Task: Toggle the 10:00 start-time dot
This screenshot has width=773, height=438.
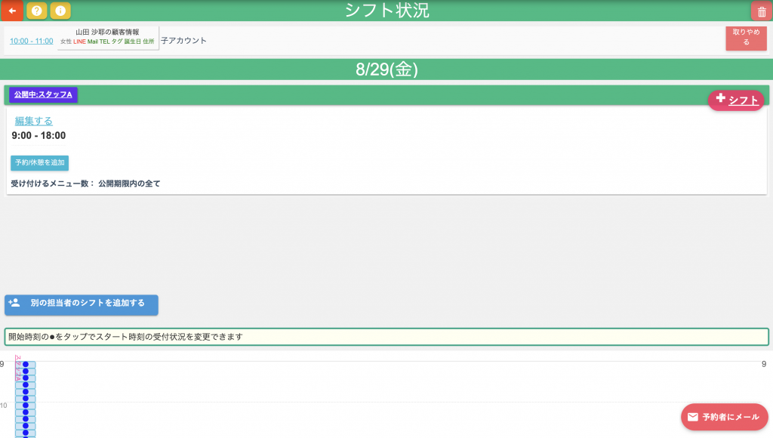Action: (26, 406)
